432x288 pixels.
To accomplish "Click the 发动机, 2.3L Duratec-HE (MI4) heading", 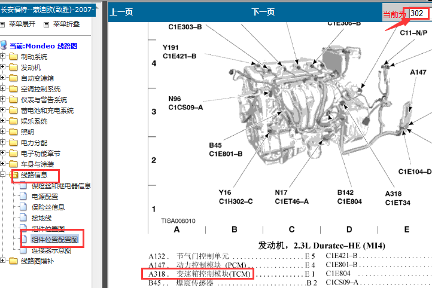I will click(321, 246).
